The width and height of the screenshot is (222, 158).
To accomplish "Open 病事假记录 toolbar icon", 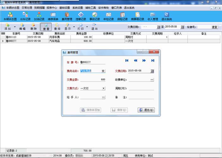I will pos(137,16).
